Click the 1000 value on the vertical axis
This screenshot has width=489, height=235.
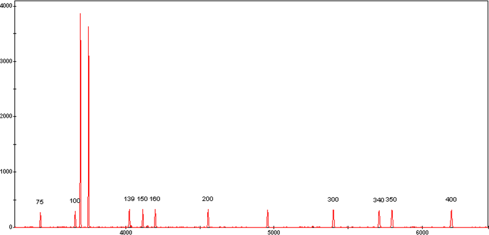[7, 172]
